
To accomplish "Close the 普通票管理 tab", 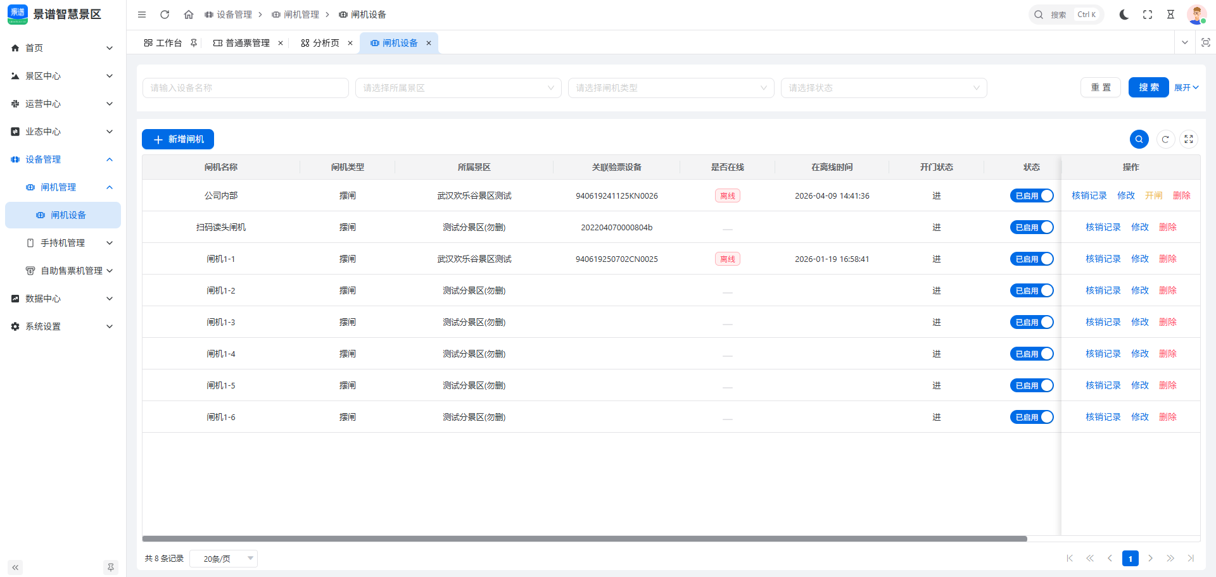I will point(281,43).
